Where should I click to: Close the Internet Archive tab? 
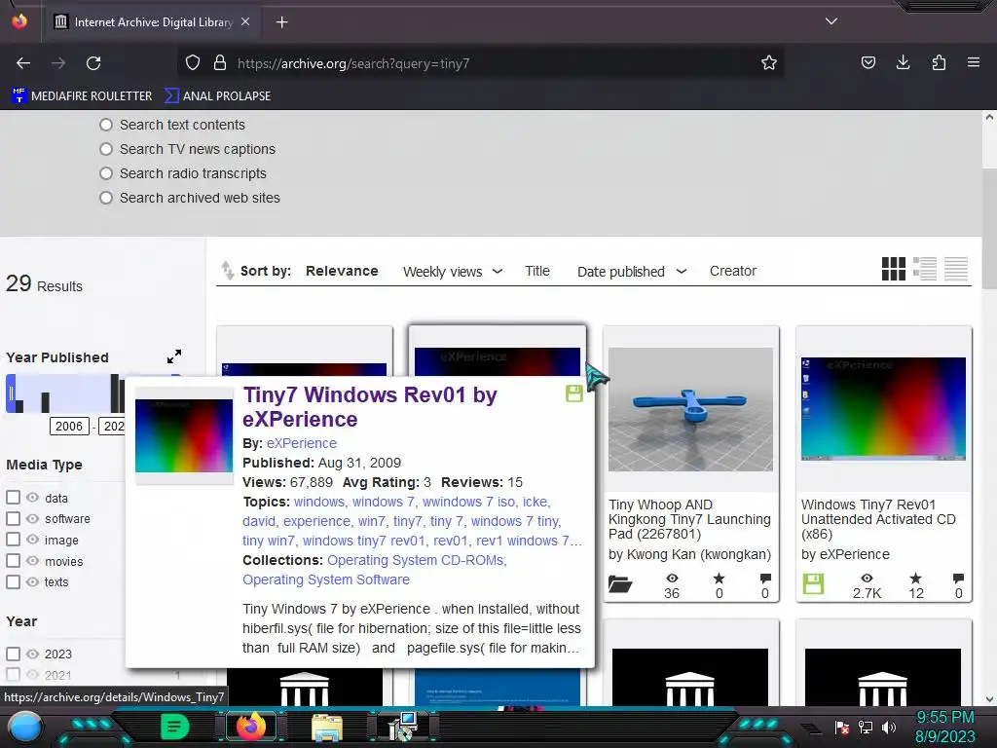click(x=245, y=21)
